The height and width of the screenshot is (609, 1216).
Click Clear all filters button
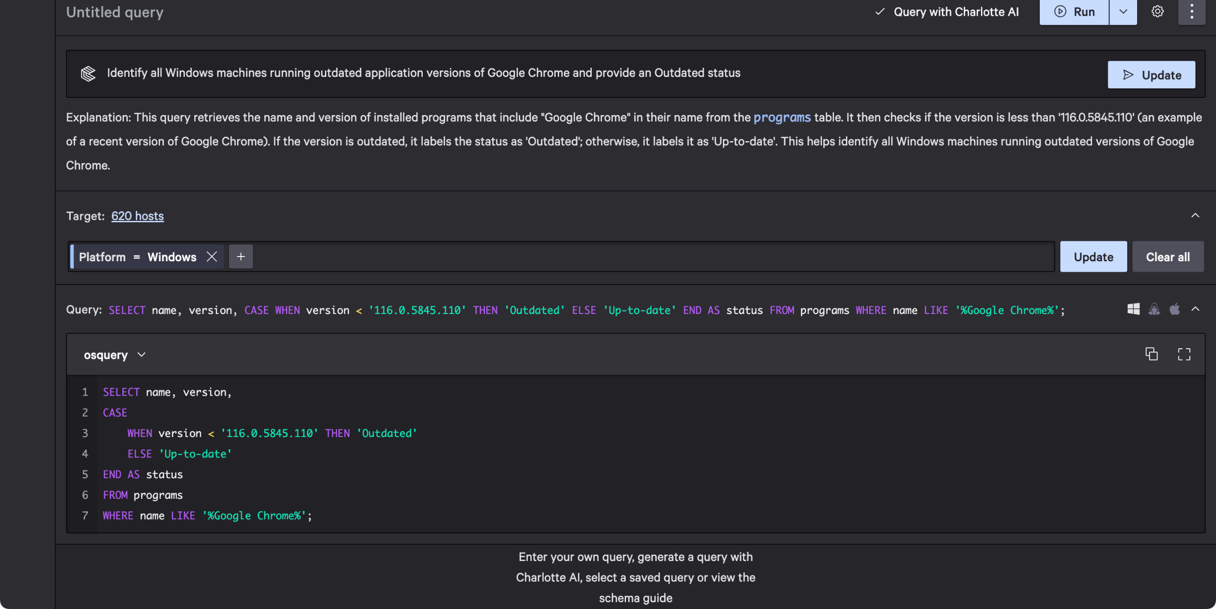click(x=1168, y=257)
